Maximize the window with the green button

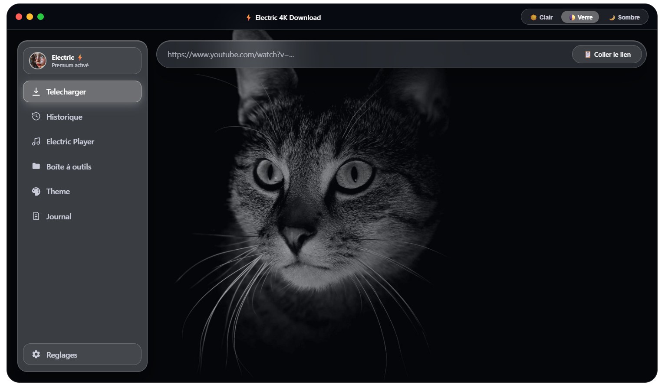[x=41, y=16]
